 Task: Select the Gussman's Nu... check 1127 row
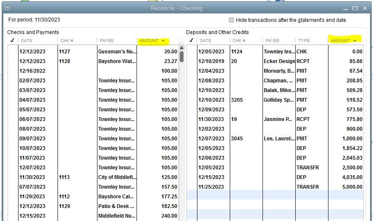[x=93, y=52]
